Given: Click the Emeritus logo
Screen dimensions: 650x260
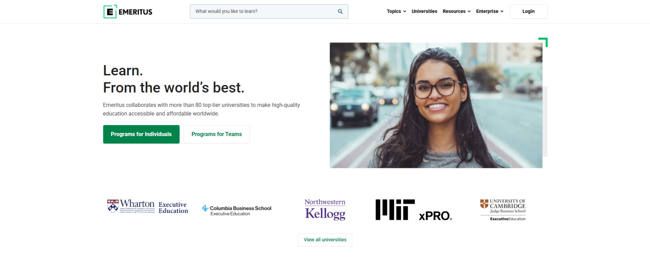Looking at the screenshot, I should tap(128, 12).
